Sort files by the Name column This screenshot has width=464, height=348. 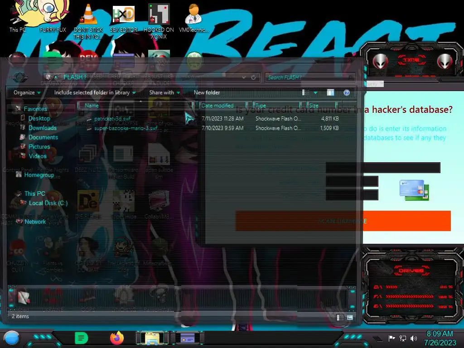pos(135,106)
